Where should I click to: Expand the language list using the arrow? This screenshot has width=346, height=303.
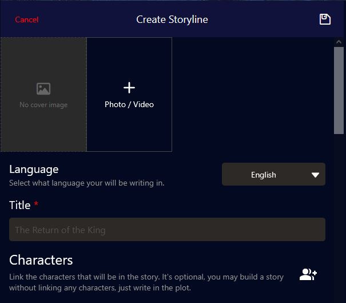pos(315,175)
